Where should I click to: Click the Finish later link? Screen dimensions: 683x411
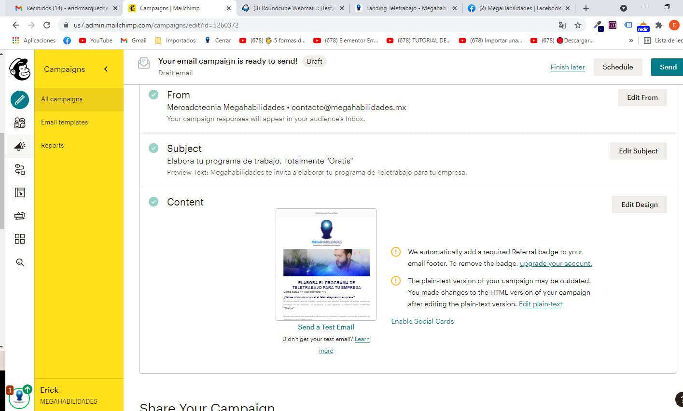568,67
